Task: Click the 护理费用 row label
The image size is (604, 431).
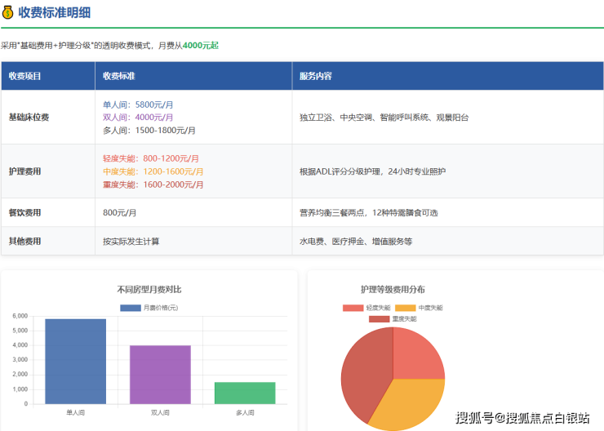Action: [25, 171]
